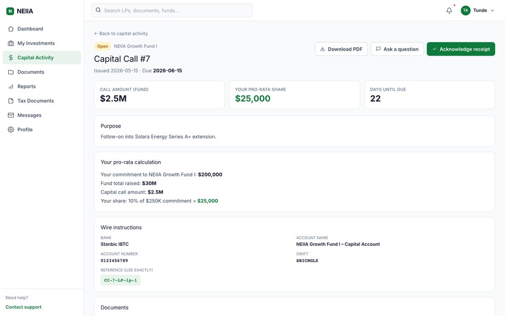Click the $30M fund total raised value

tap(149, 183)
